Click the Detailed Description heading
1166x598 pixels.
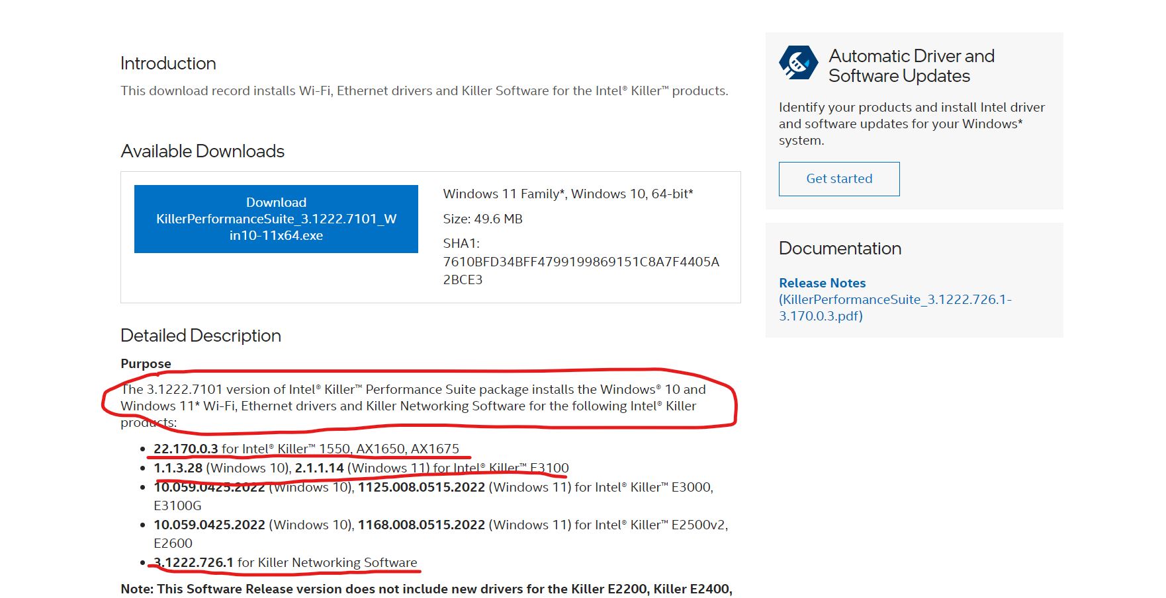tap(201, 336)
